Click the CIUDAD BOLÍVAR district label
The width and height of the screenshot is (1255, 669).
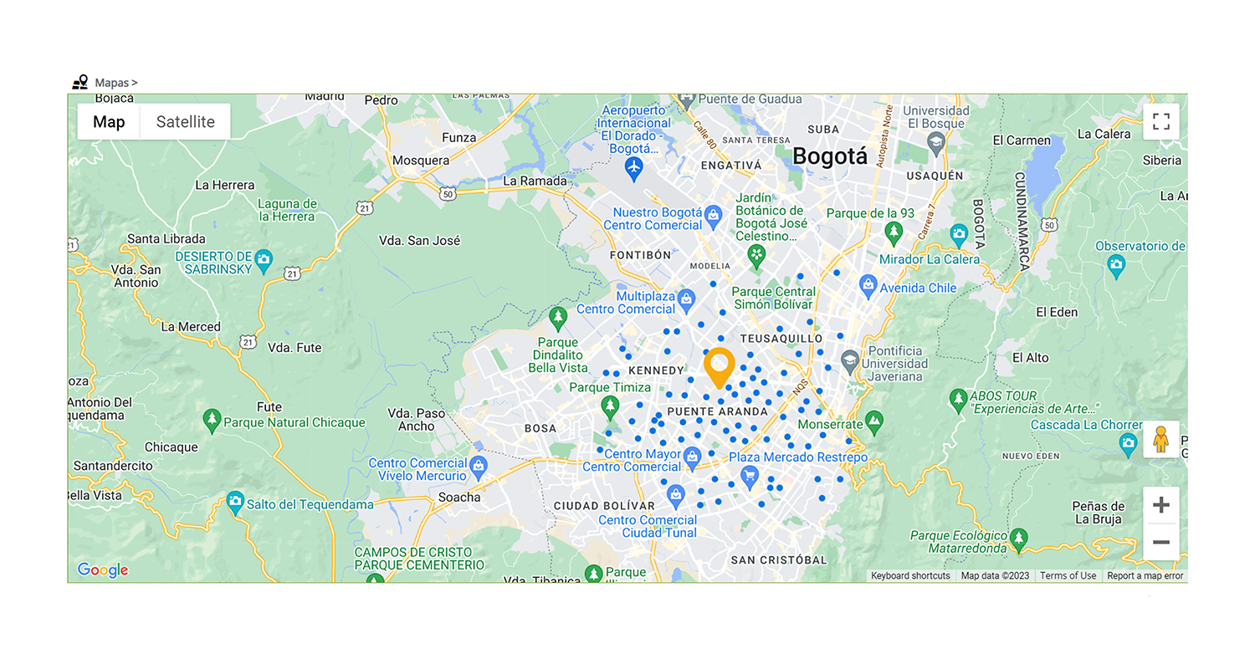tap(604, 506)
